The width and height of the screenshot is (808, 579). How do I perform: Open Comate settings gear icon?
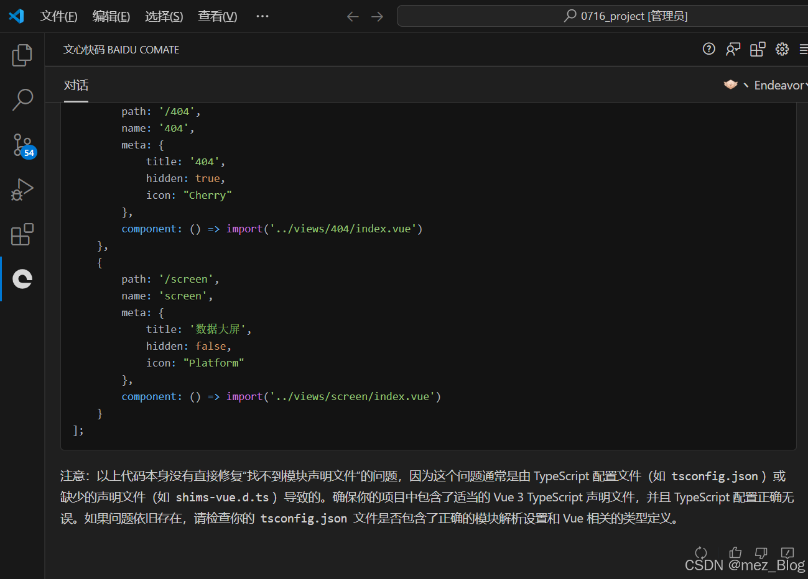pos(782,49)
